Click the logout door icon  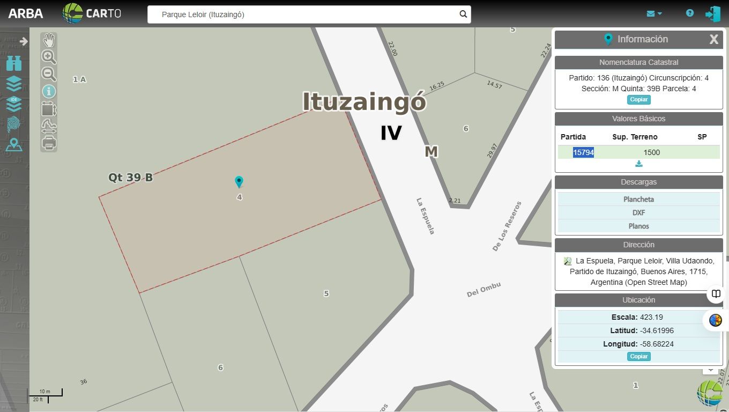pos(713,14)
